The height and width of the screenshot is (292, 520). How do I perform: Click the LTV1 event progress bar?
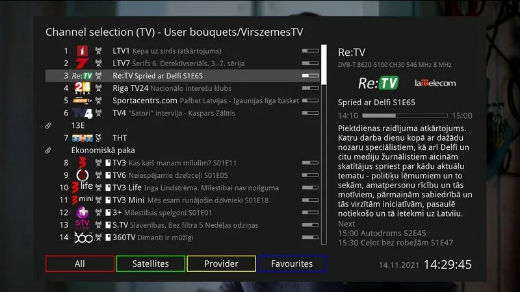(310, 51)
